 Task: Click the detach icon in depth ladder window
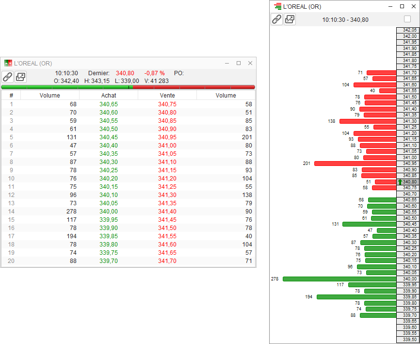tap(290, 19)
